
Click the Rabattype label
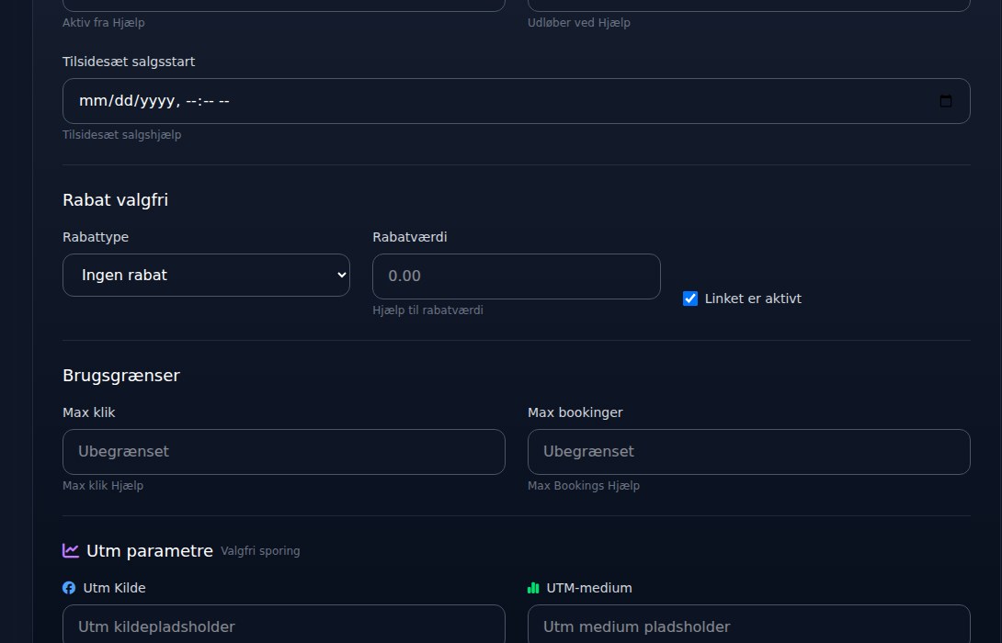tap(96, 238)
